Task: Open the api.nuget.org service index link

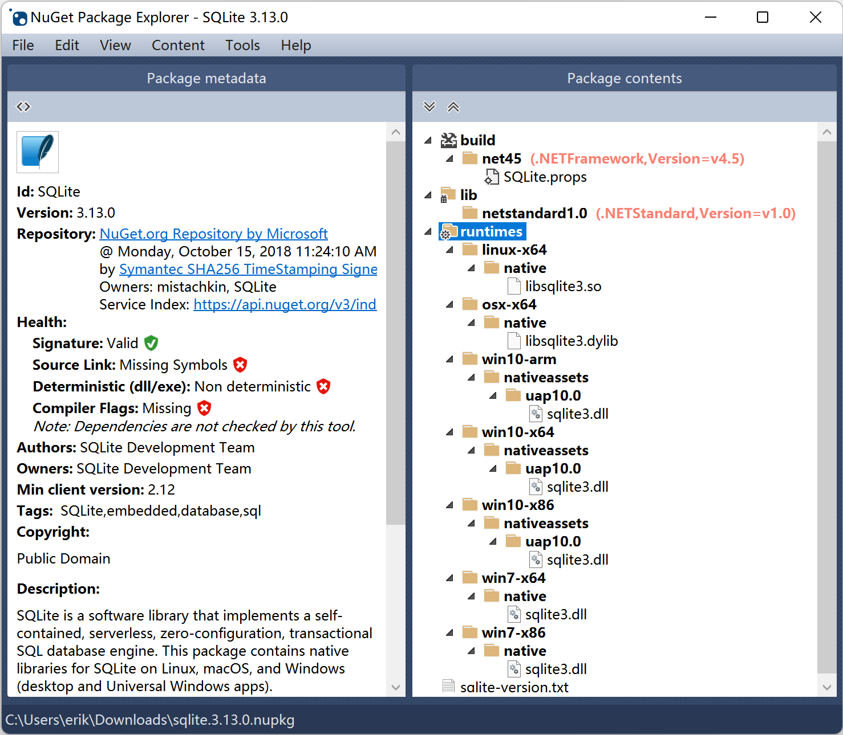Action: [285, 304]
